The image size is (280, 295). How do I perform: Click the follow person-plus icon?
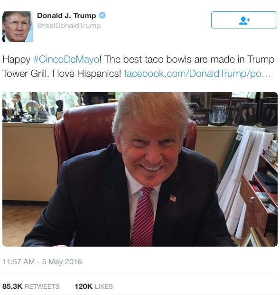[244, 20]
